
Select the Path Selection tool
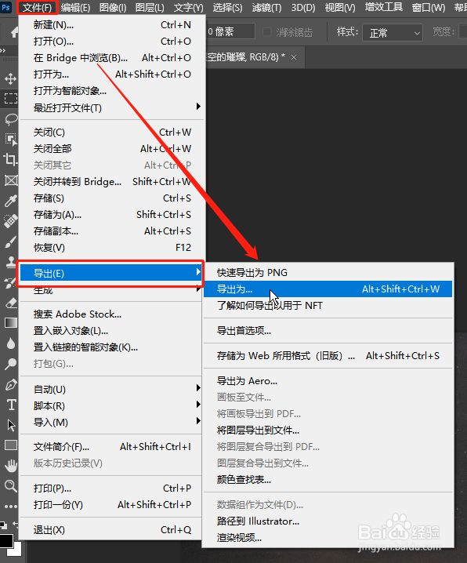(x=11, y=425)
